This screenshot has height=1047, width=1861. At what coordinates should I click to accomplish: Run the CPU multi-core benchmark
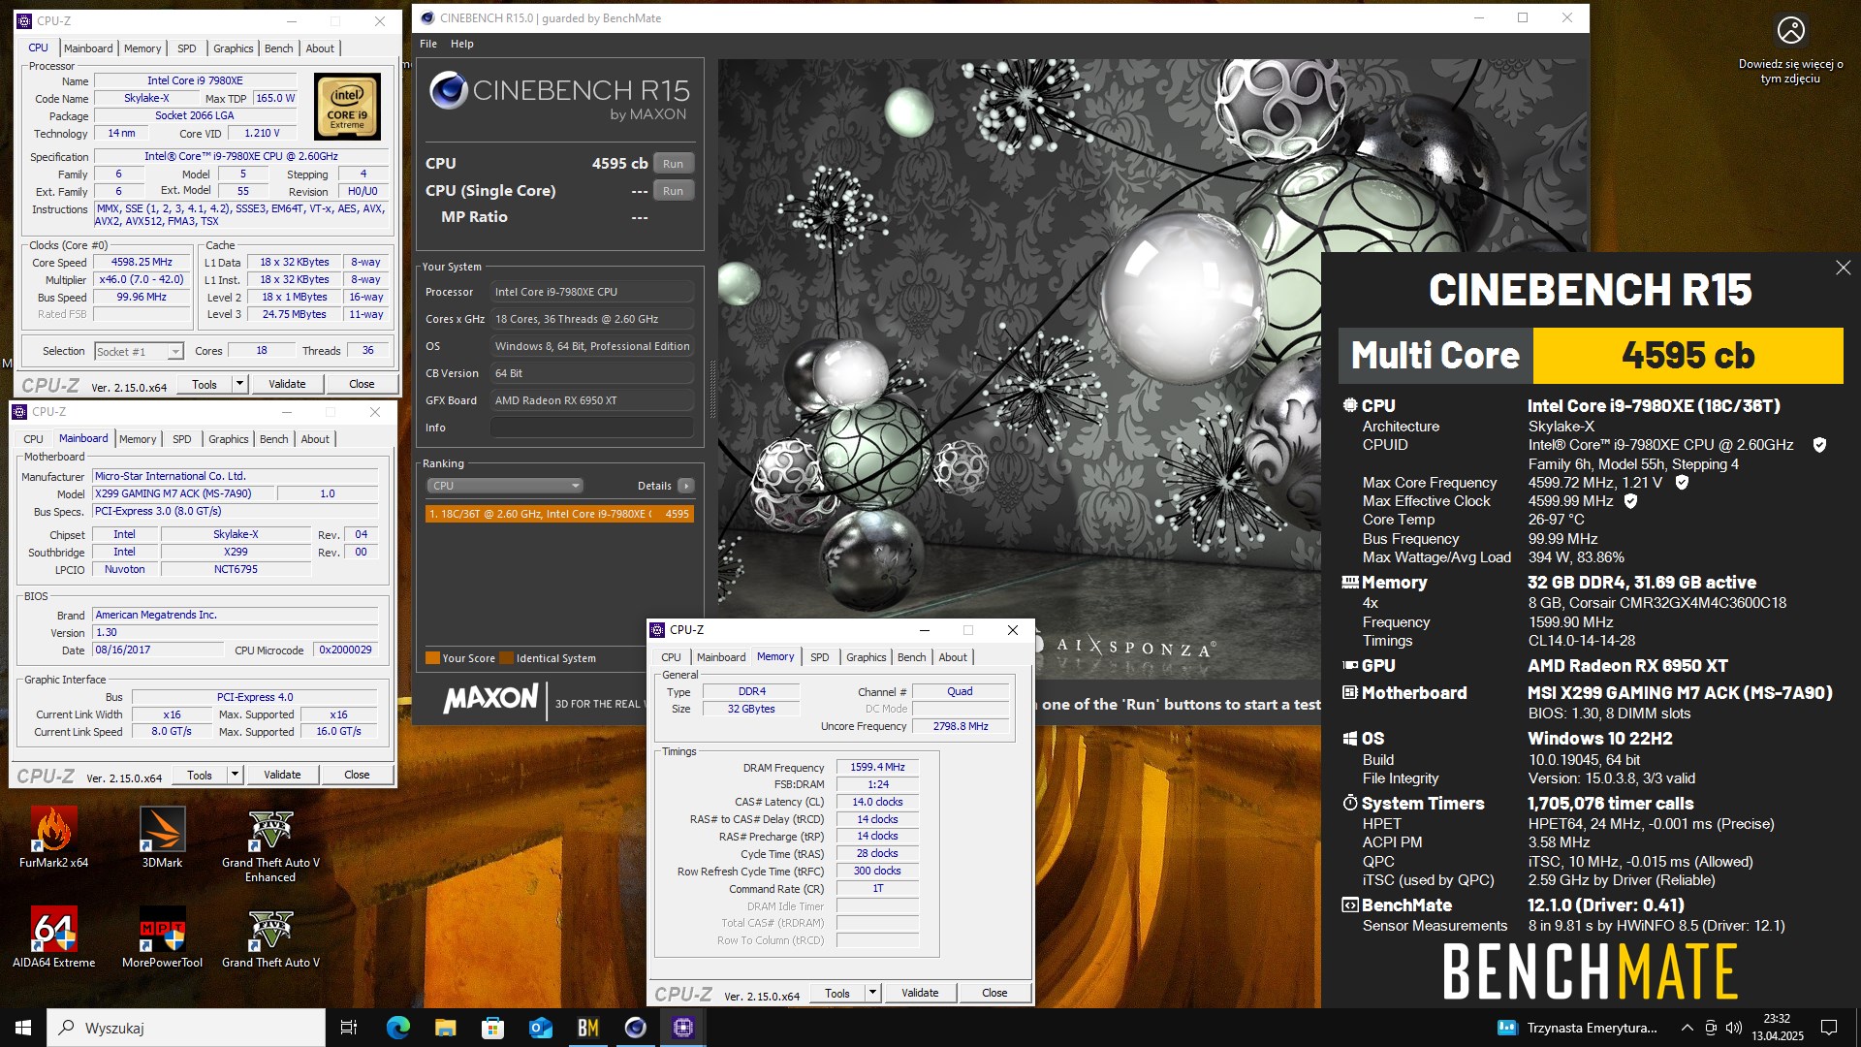coord(674,164)
